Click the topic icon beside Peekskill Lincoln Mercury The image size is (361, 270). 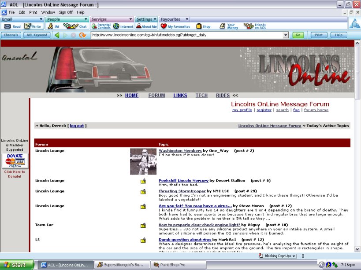(x=143, y=181)
